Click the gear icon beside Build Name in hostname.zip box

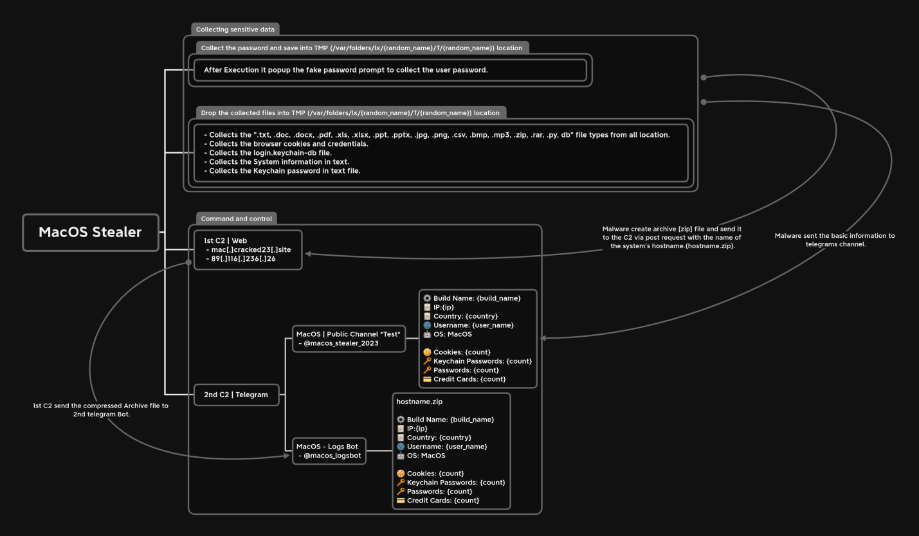pos(401,420)
